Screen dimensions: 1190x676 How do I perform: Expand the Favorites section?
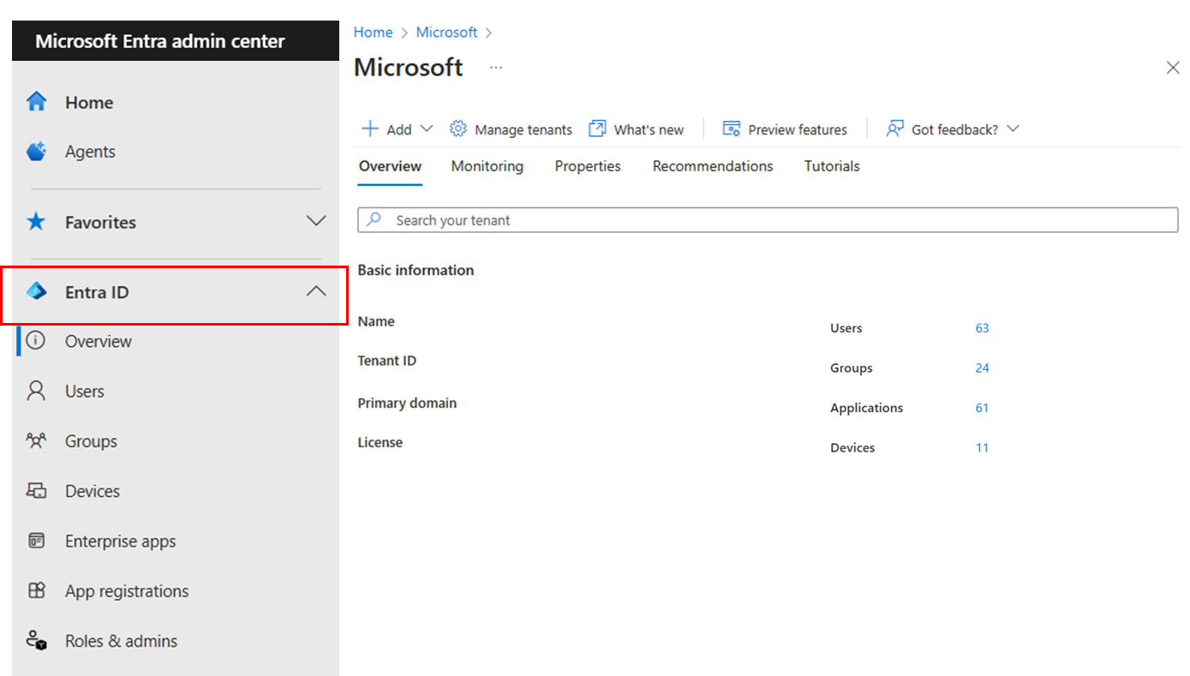coord(316,220)
